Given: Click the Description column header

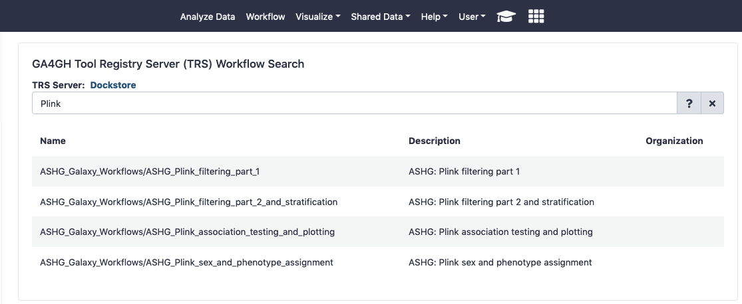Looking at the screenshot, I should [x=434, y=141].
